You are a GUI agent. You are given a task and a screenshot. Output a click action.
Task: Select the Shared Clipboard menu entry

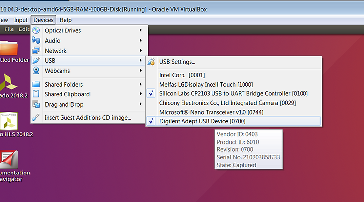(89, 94)
